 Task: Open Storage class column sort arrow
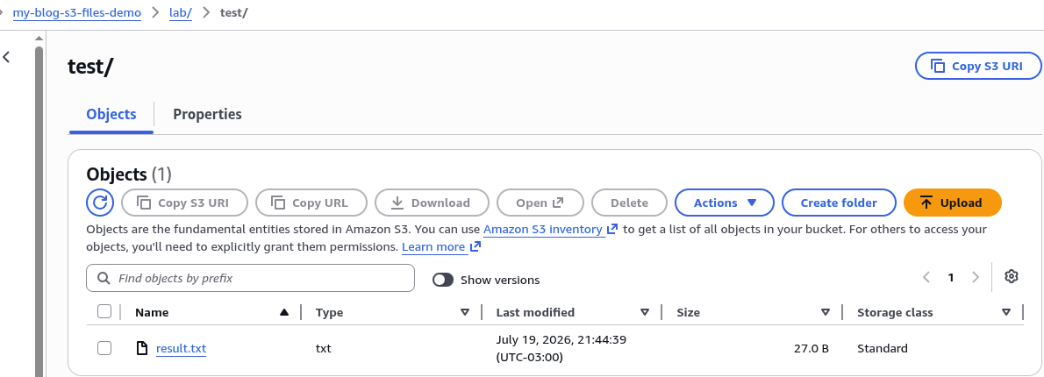pos(1006,312)
